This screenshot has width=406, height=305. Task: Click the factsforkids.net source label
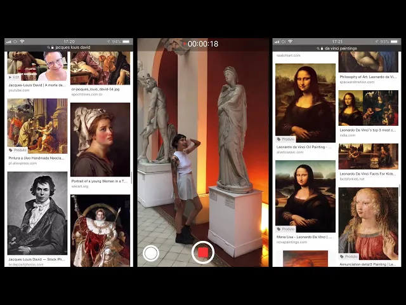point(352,179)
